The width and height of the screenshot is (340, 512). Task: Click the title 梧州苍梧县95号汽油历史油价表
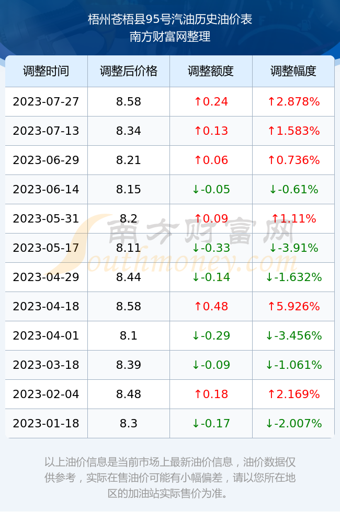169,20
